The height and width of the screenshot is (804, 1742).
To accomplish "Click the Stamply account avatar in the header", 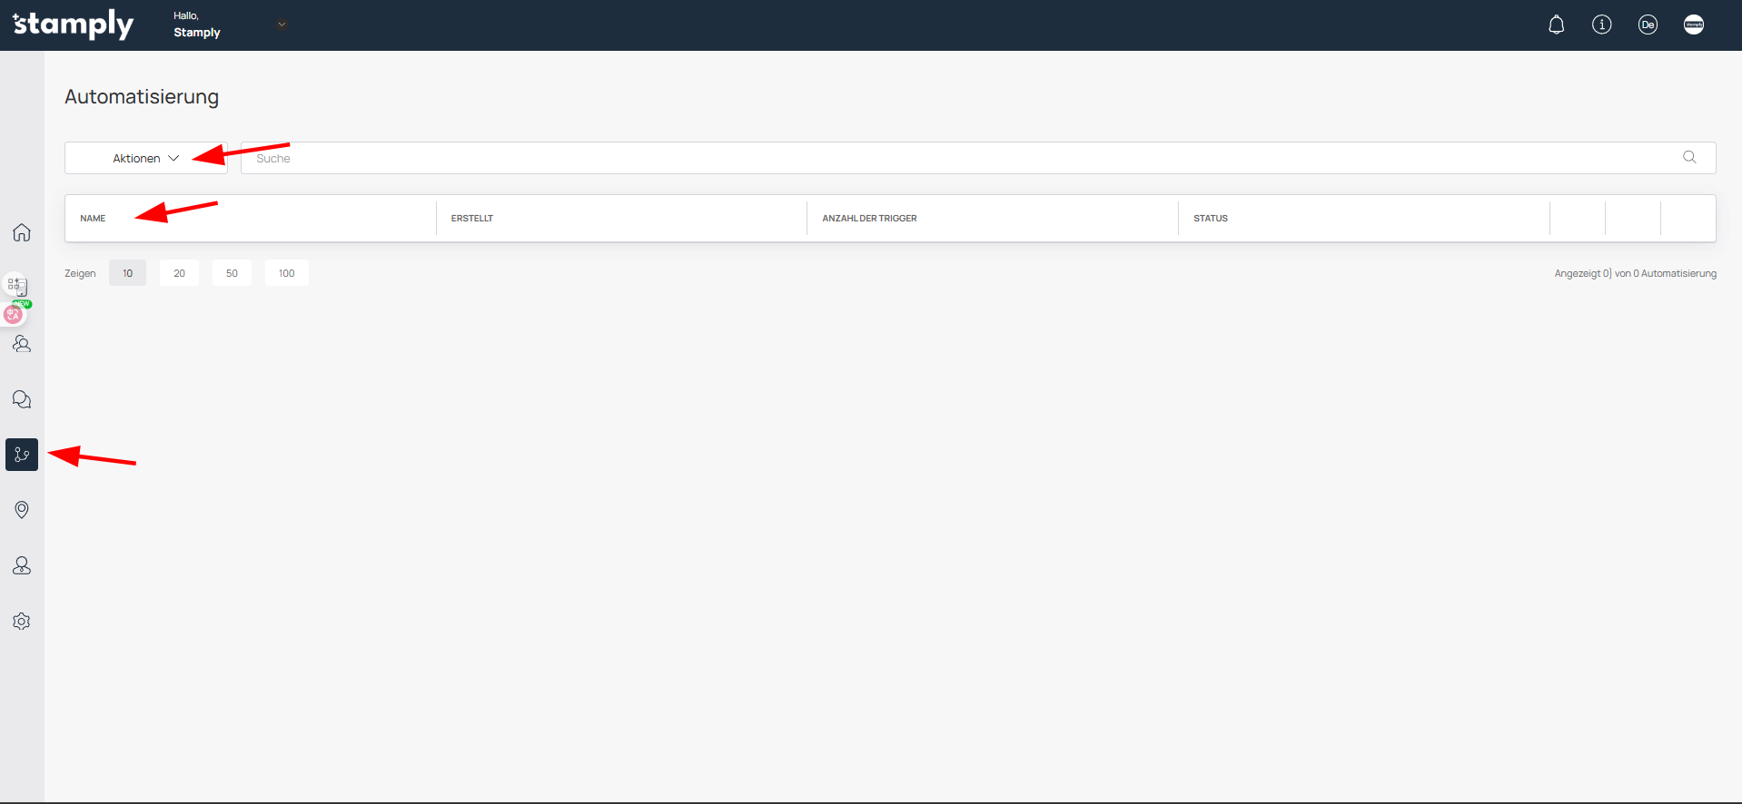I will pos(1693,25).
